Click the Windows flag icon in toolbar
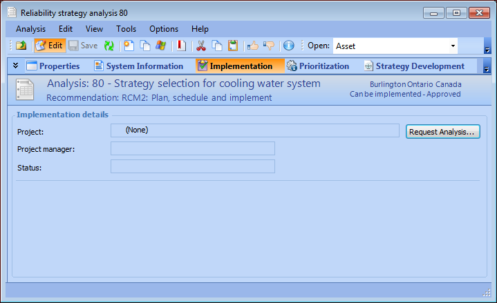This screenshot has height=303, width=497. 161,46
